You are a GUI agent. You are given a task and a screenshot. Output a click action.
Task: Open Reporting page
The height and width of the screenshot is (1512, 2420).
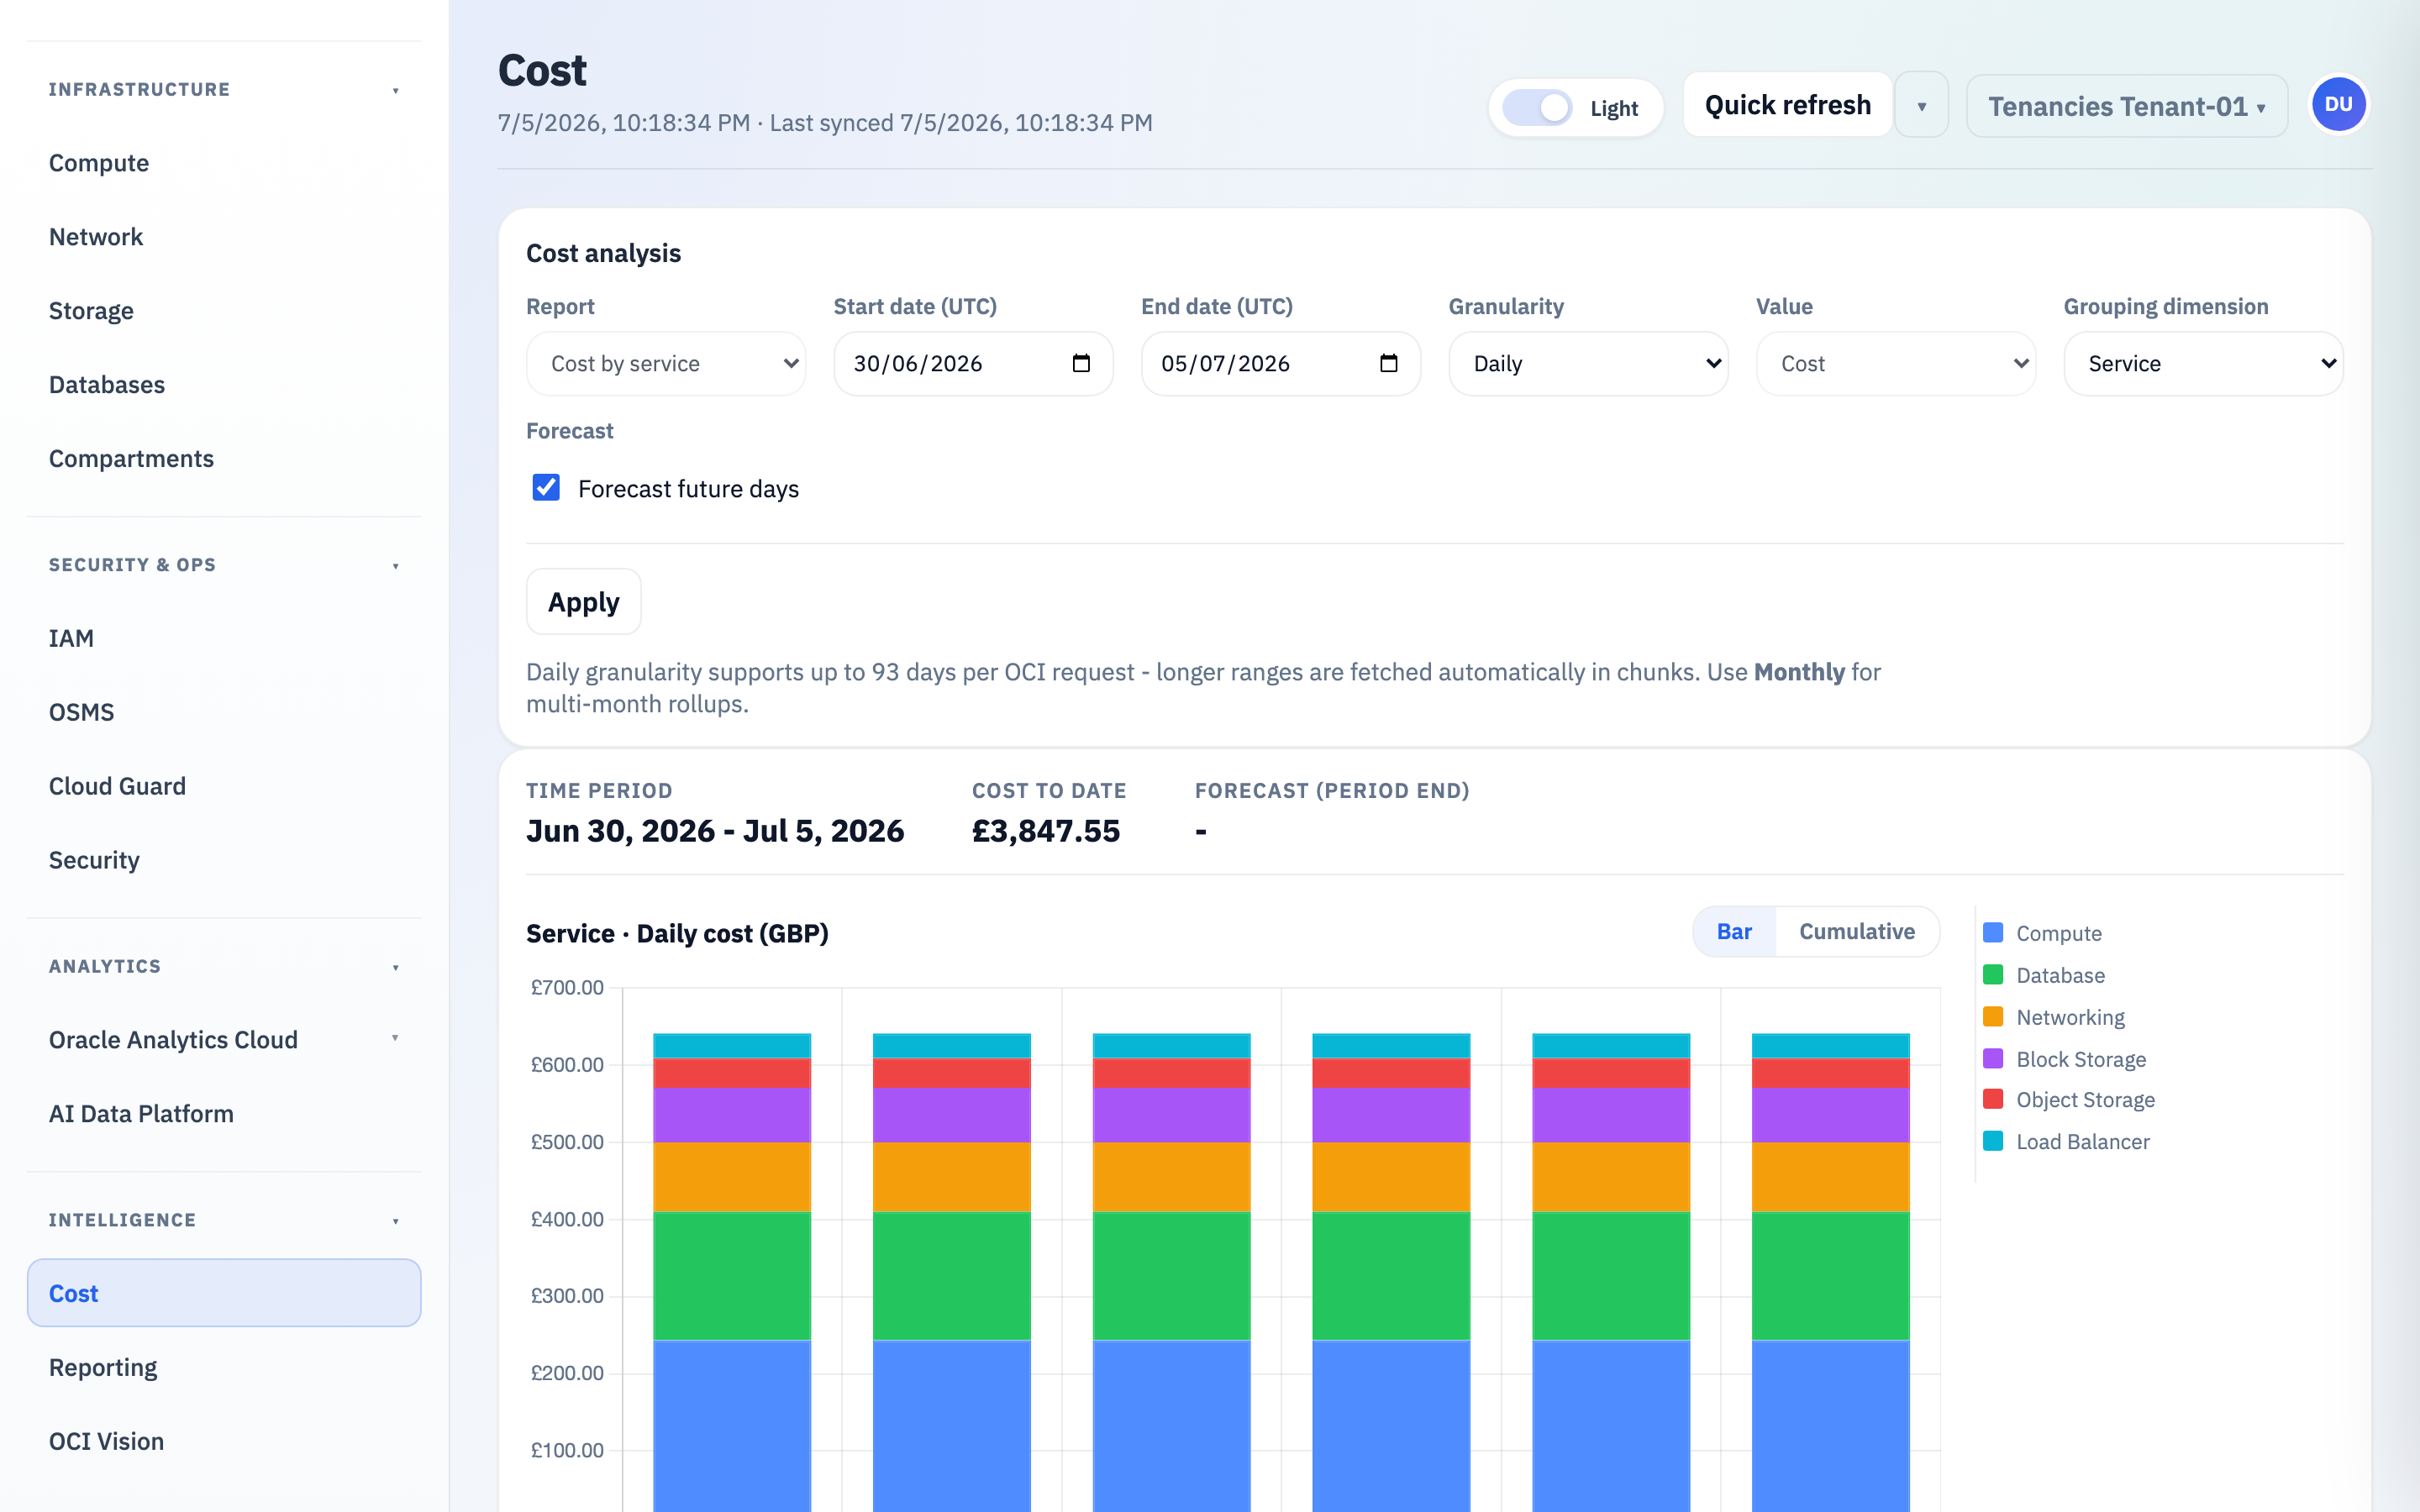[224, 1368]
